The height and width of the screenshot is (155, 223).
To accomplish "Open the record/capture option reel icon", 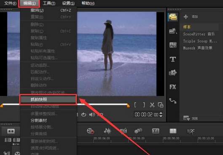I will click(91, 131).
